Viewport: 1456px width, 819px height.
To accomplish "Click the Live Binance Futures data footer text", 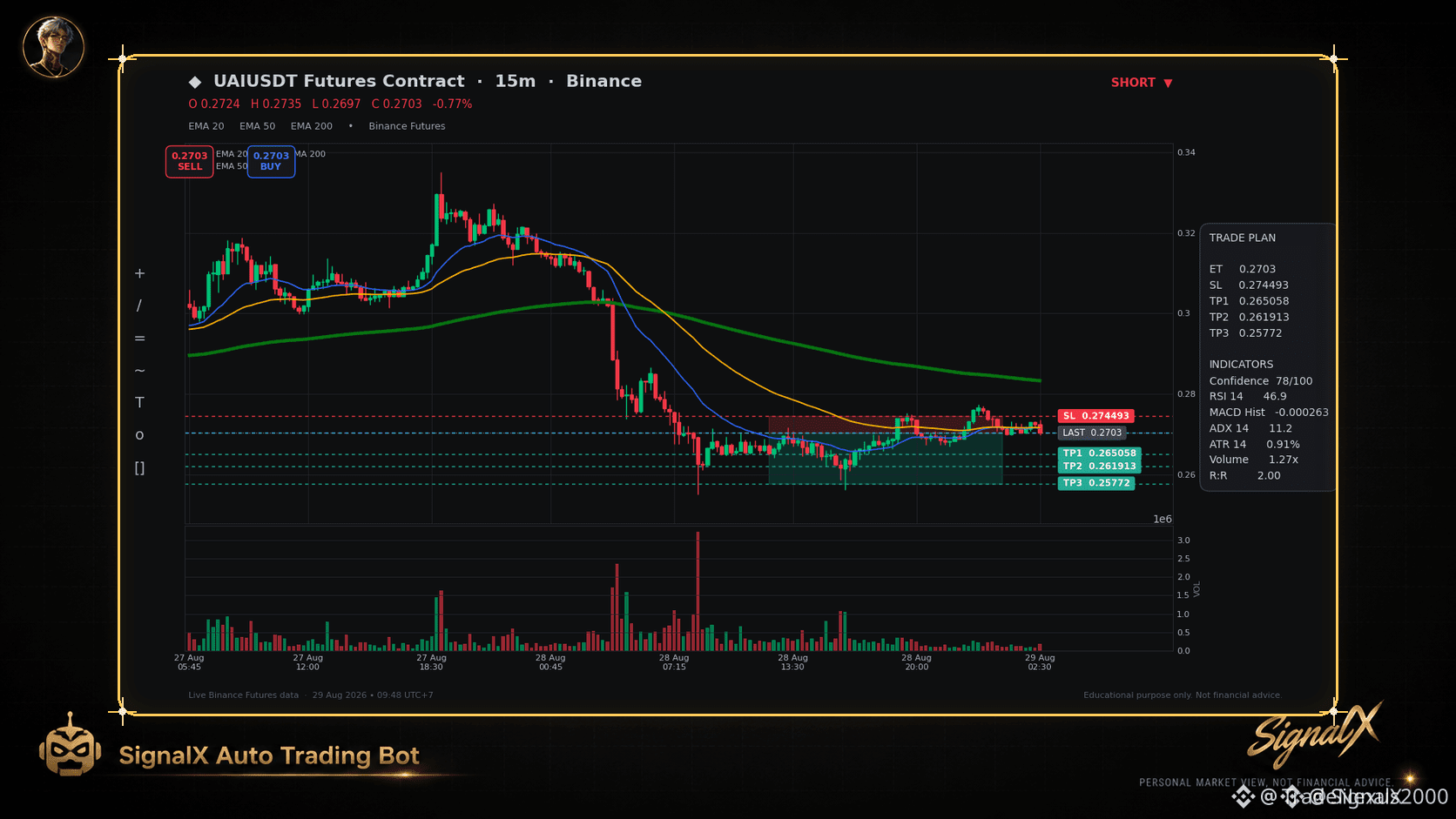I will tap(243, 695).
